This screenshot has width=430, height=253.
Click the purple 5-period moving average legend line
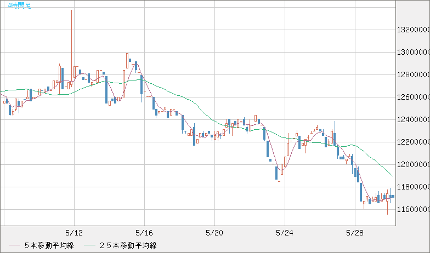tap(14, 245)
